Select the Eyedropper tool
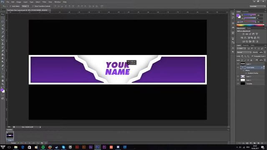267x150 pixels. pyautogui.click(x=3, y=32)
